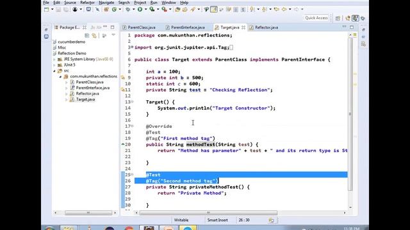This screenshot has height=230, width=410.
Task: Open Package Explorer View Menu triangle
Action: coord(113,35)
